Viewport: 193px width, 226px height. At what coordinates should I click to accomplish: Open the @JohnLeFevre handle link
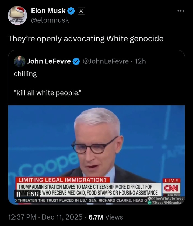[x=106, y=61]
